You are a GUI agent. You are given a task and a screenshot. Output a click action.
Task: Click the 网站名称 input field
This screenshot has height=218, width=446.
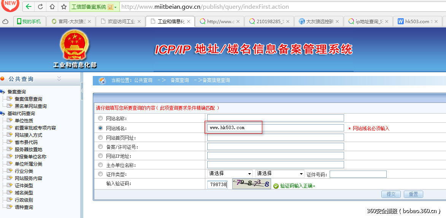click(275, 118)
